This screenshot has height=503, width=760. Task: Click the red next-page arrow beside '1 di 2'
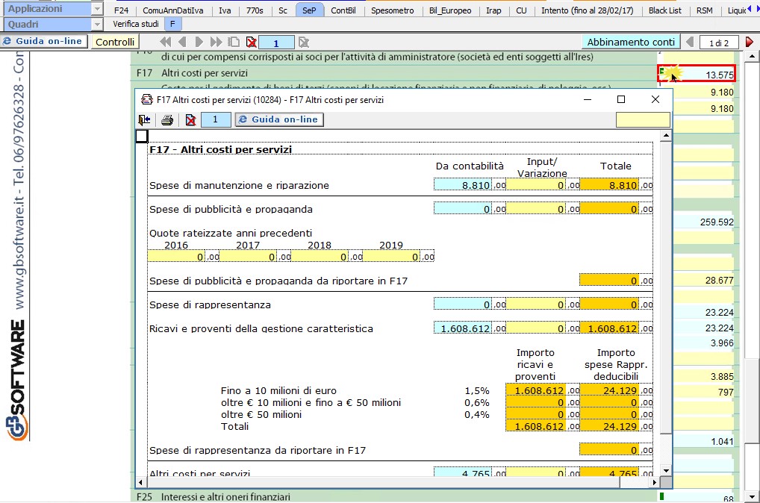click(x=750, y=43)
